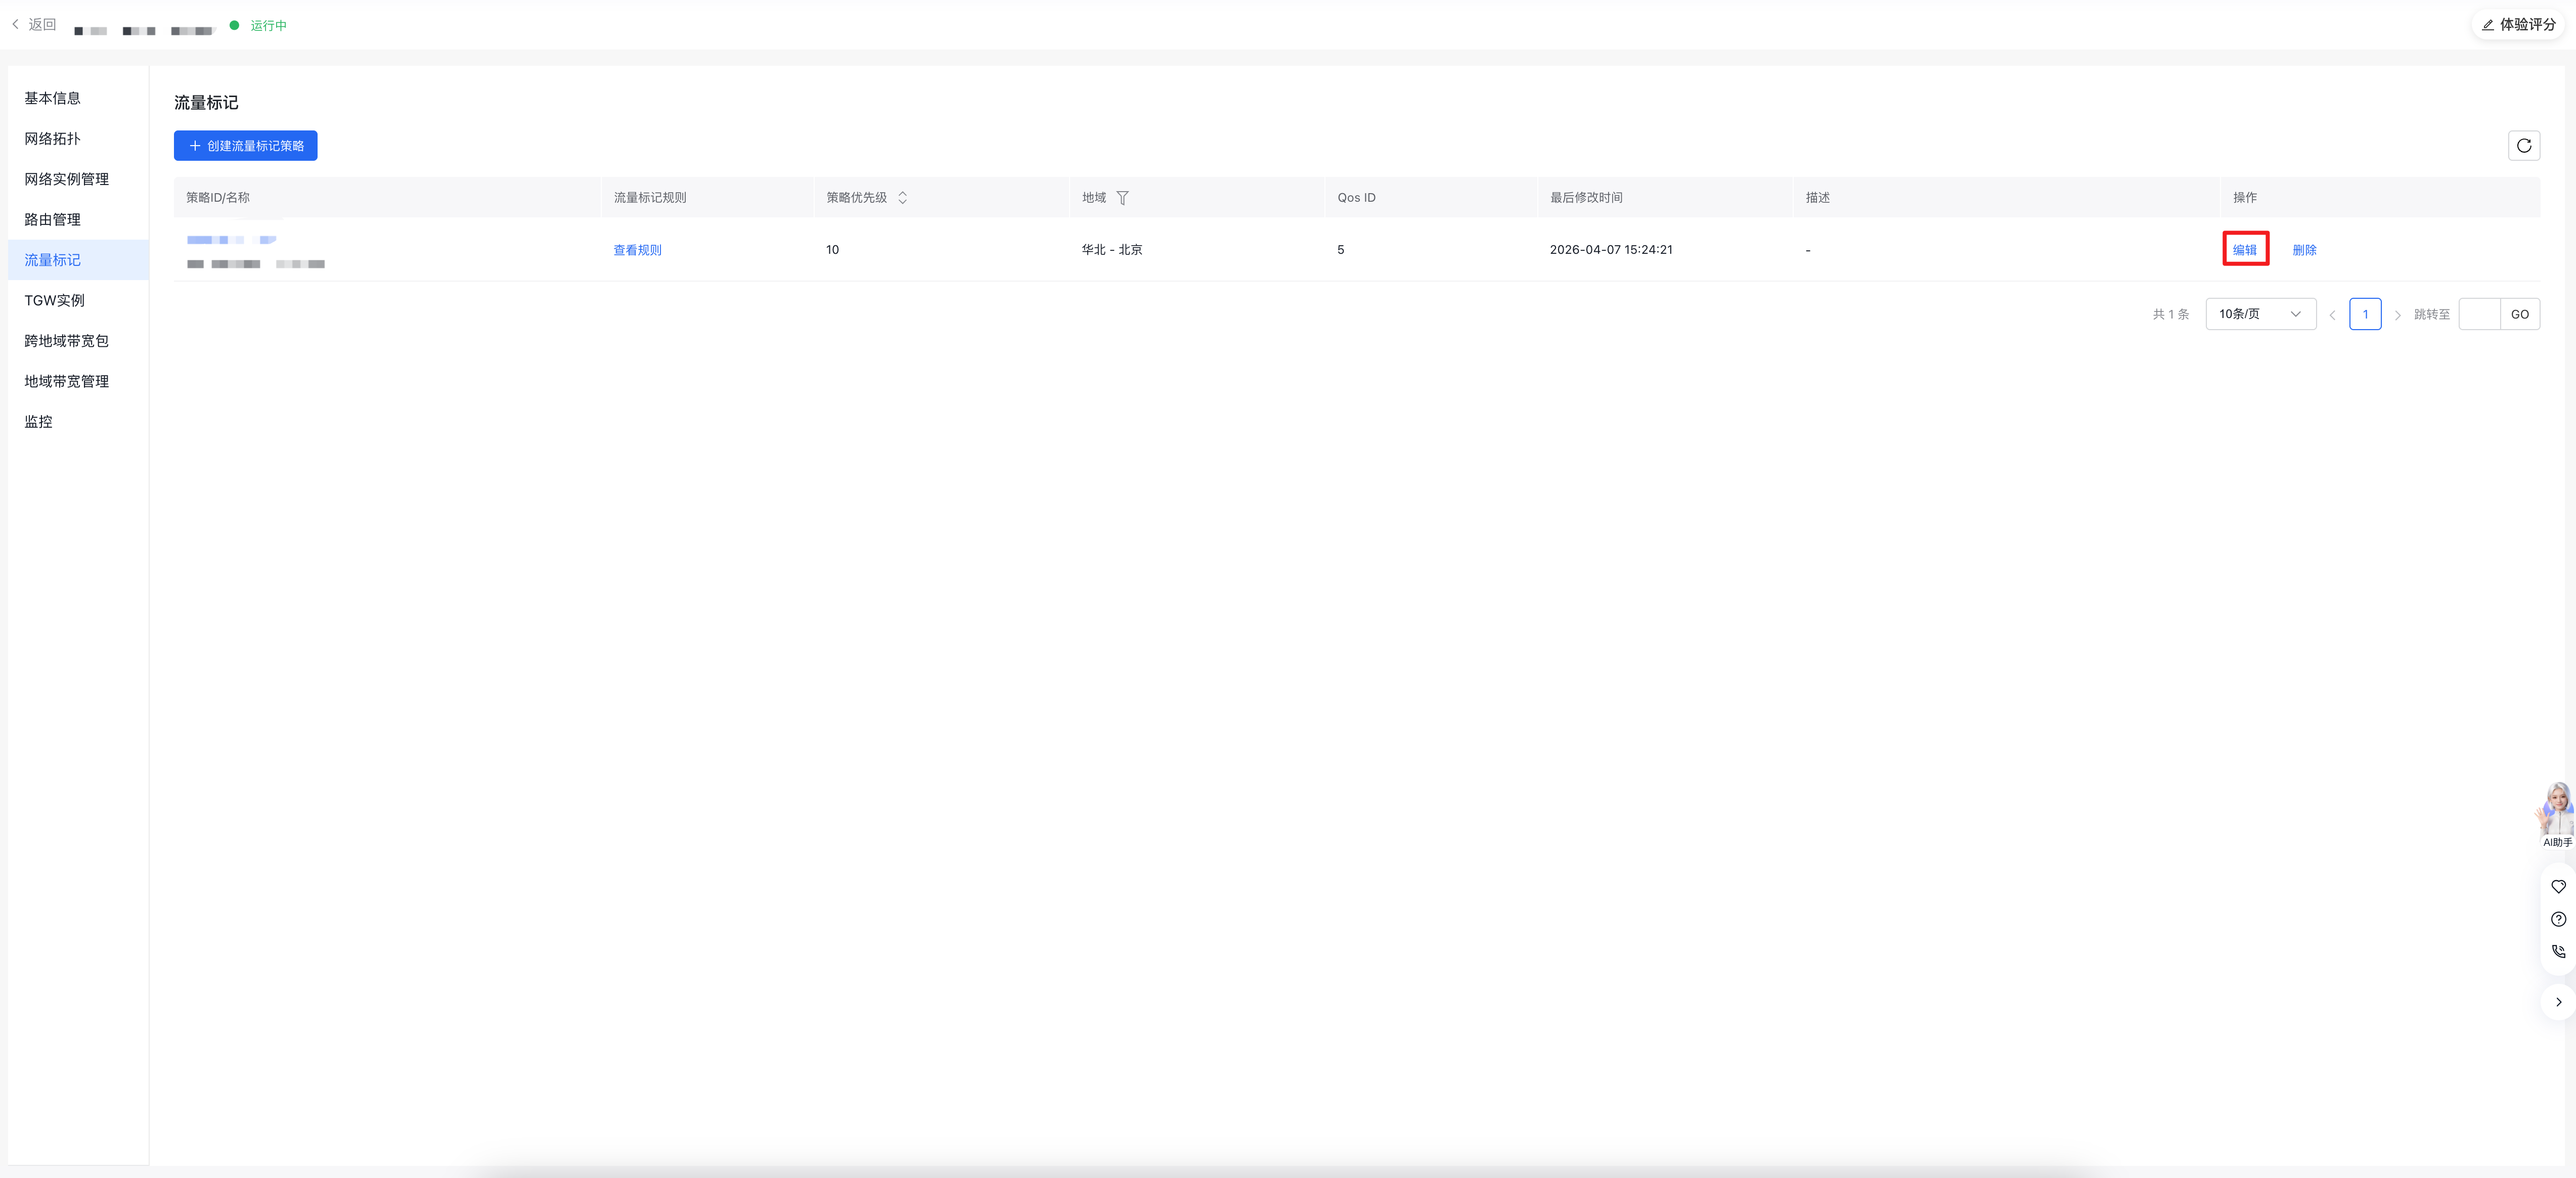Click the blurred policy ID link
2576x1178 pixels.
pos(231,240)
